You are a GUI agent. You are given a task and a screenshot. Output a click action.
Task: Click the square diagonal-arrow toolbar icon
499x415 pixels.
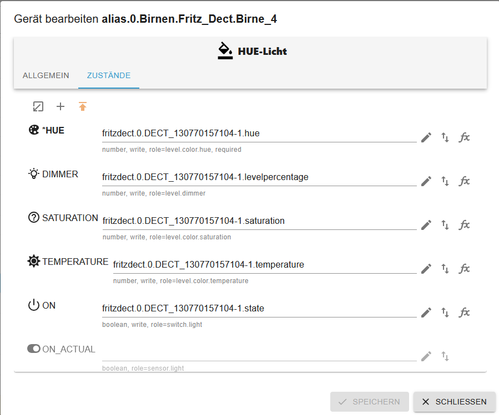coord(38,106)
